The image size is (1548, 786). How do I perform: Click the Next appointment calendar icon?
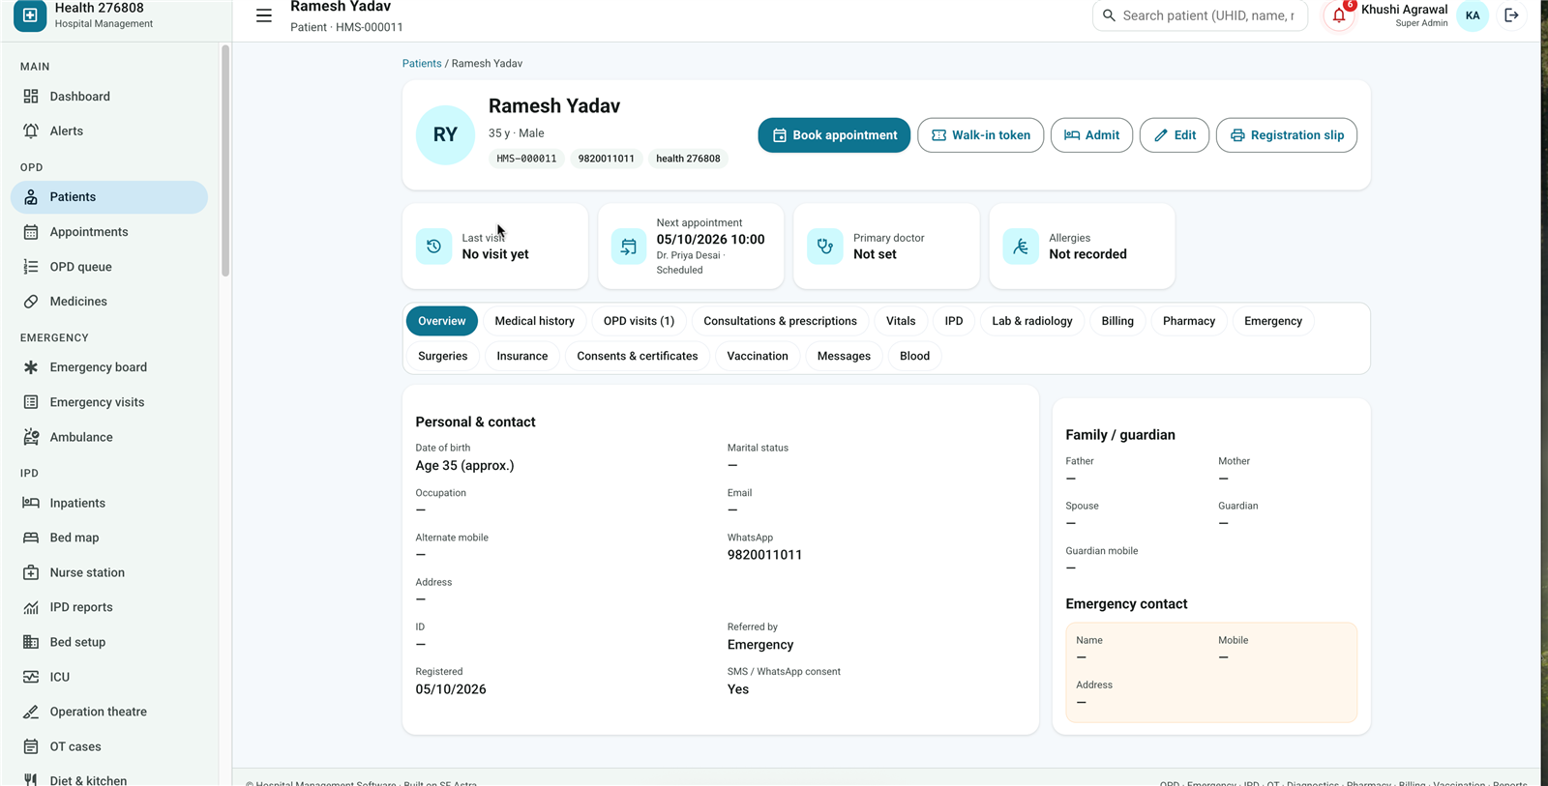pos(629,247)
